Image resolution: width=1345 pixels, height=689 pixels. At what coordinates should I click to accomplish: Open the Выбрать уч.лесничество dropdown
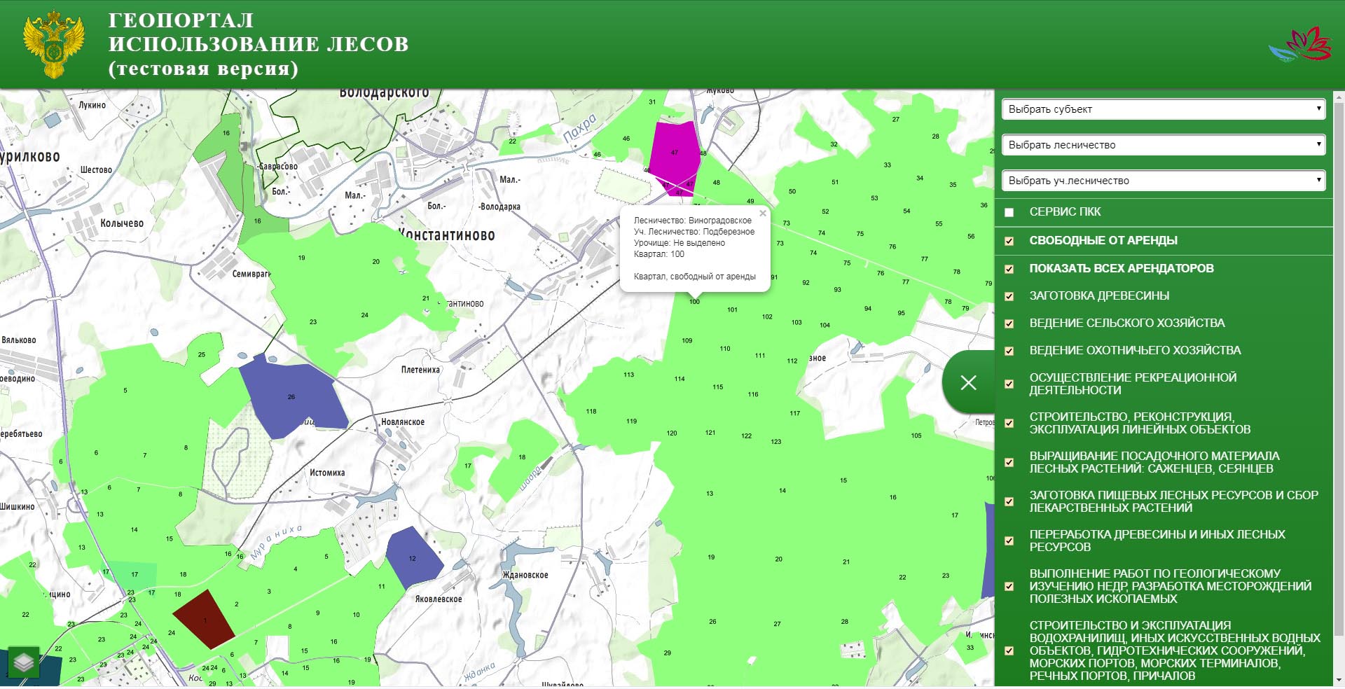[x=1164, y=181]
